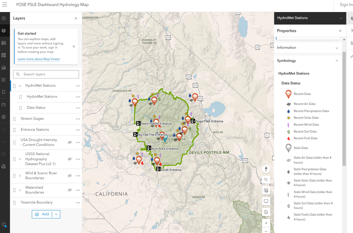Expand the Information section
The image size is (353, 233).
308,48
